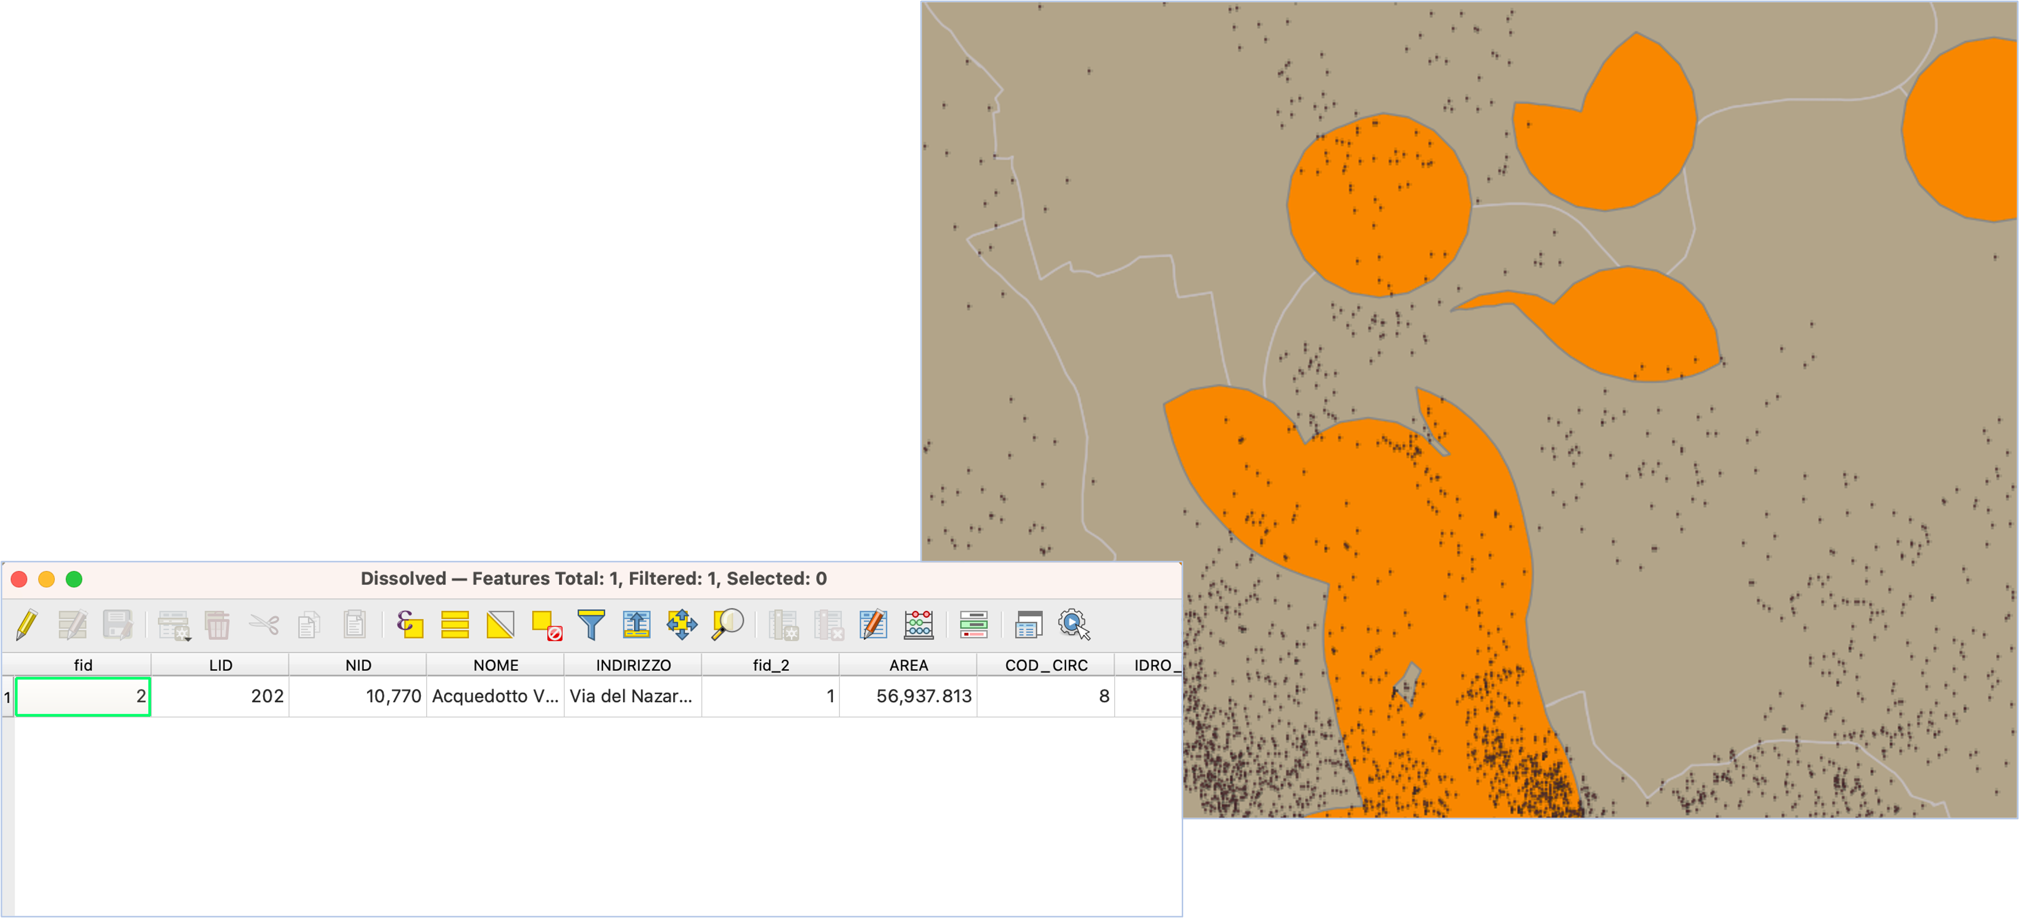2019x919 pixels.
Task: Select the fid cell with value 2
Action: pyautogui.click(x=83, y=696)
